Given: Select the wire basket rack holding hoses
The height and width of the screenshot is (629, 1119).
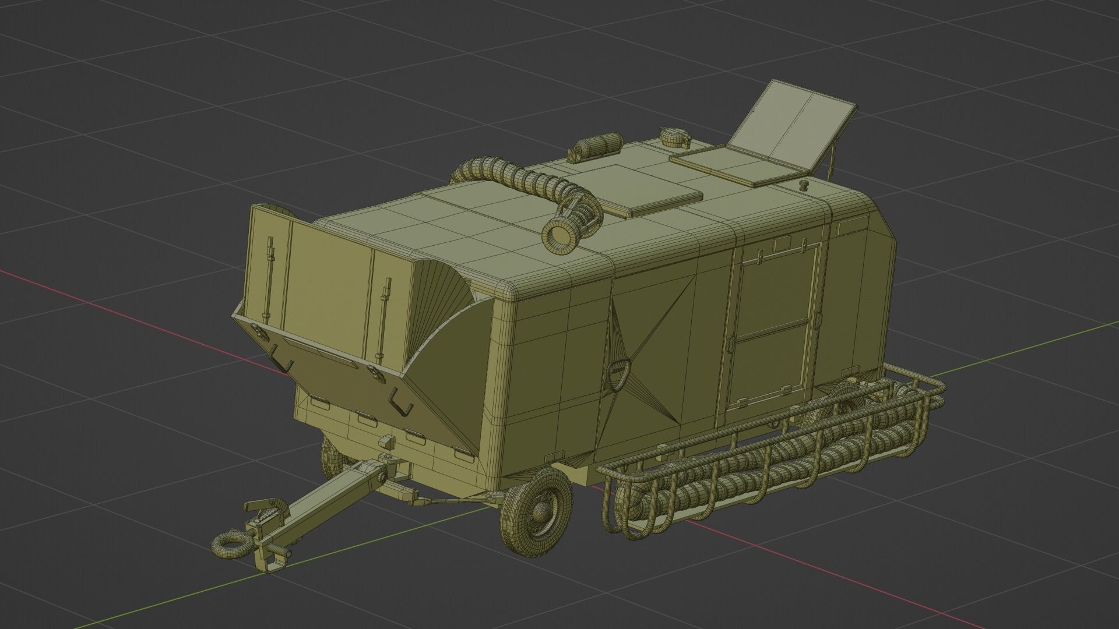Looking at the screenshot, I should click(769, 451).
